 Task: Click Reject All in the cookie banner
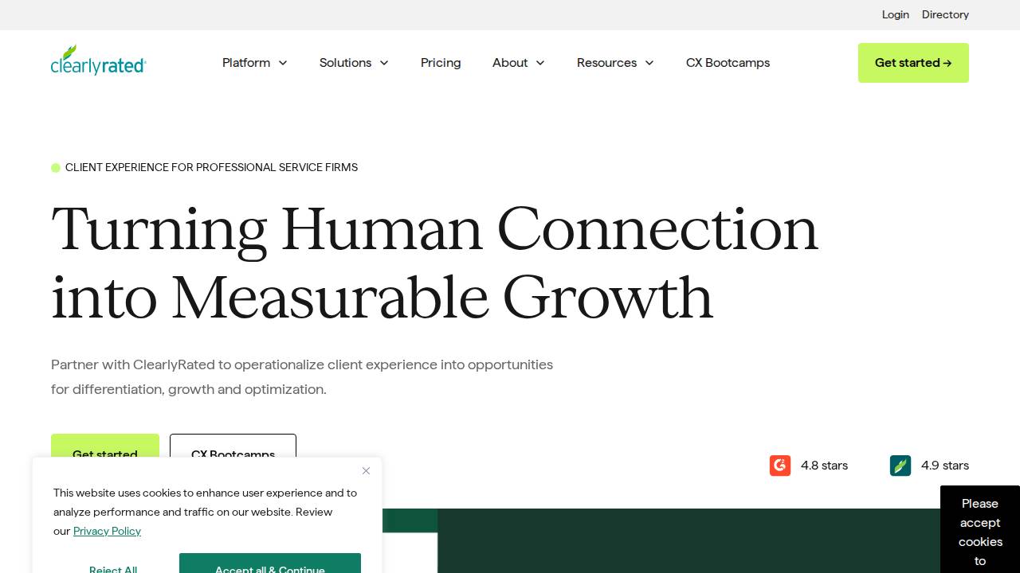coord(113,570)
